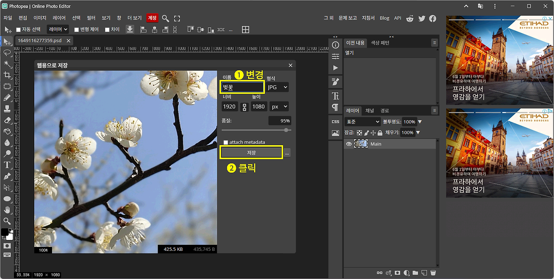Open the history panel options menu
Screen dimensions: 554x279
coord(434,43)
